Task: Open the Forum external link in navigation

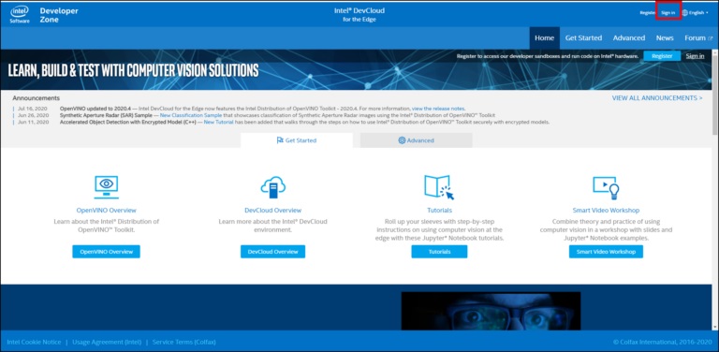Action: 698,38
